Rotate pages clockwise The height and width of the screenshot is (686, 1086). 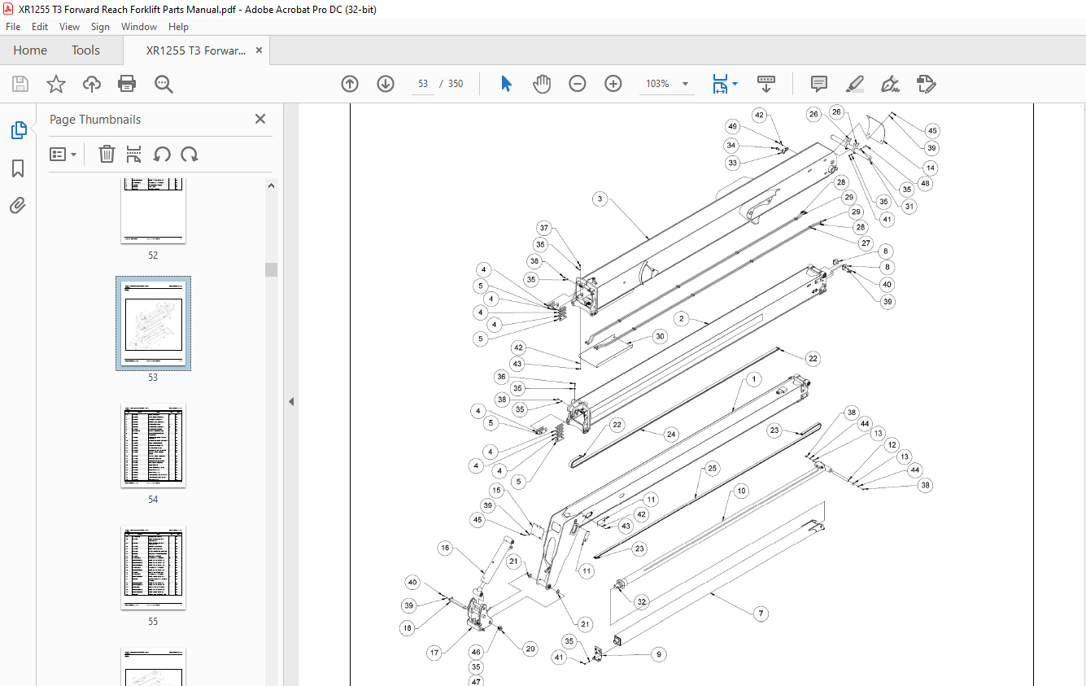point(190,154)
